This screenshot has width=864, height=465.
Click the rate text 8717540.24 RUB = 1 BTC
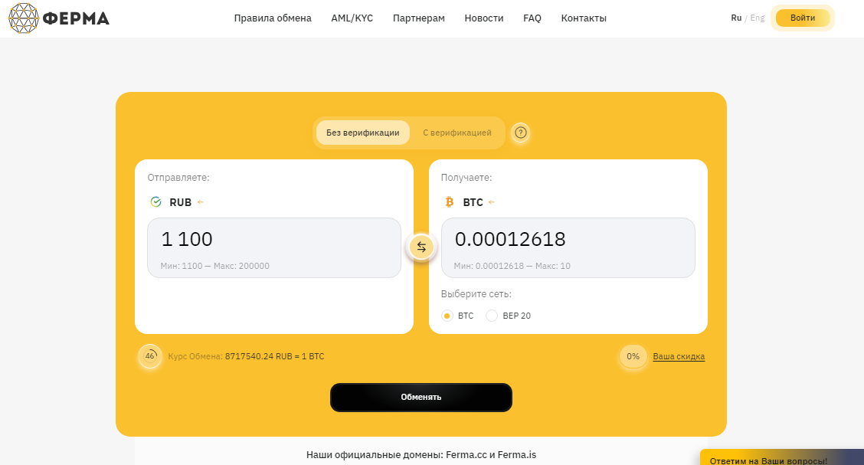click(x=274, y=356)
